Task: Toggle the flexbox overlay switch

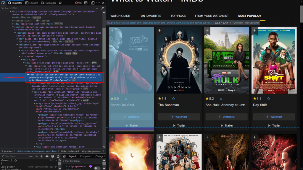Action: (97, 168)
